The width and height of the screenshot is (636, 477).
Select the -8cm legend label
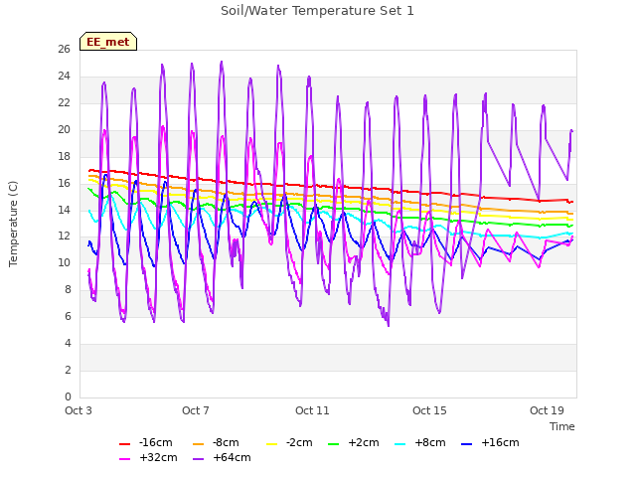226,442
